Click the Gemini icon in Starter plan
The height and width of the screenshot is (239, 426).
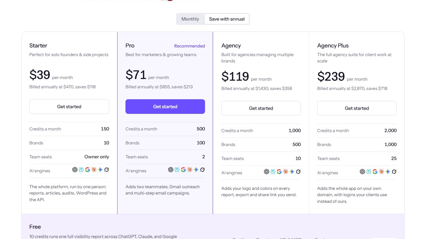[x=100, y=170]
